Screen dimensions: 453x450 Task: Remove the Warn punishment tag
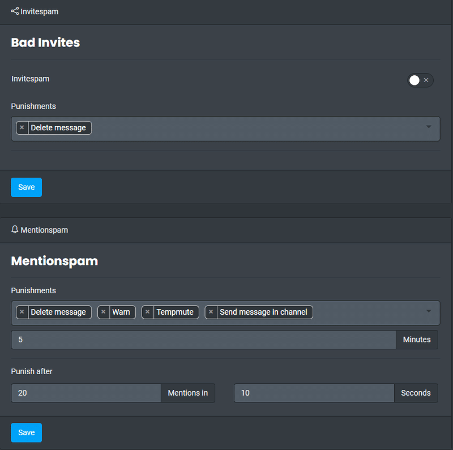(104, 312)
